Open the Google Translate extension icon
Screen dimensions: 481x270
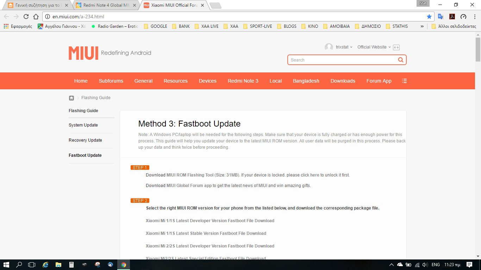[x=441, y=17]
